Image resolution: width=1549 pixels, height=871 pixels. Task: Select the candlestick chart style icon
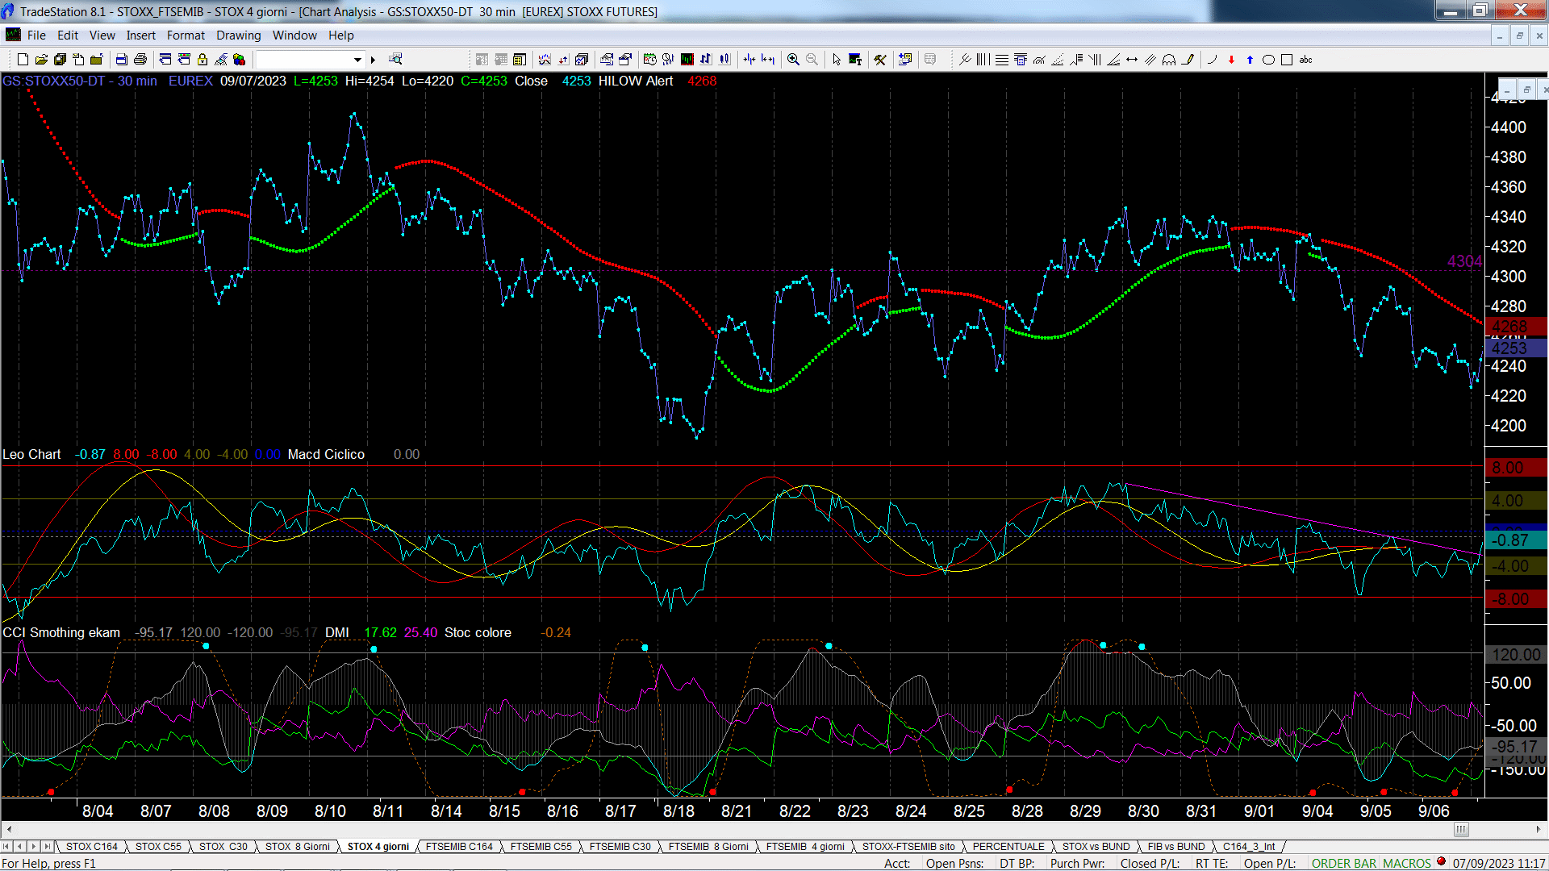pyautogui.click(x=724, y=60)
